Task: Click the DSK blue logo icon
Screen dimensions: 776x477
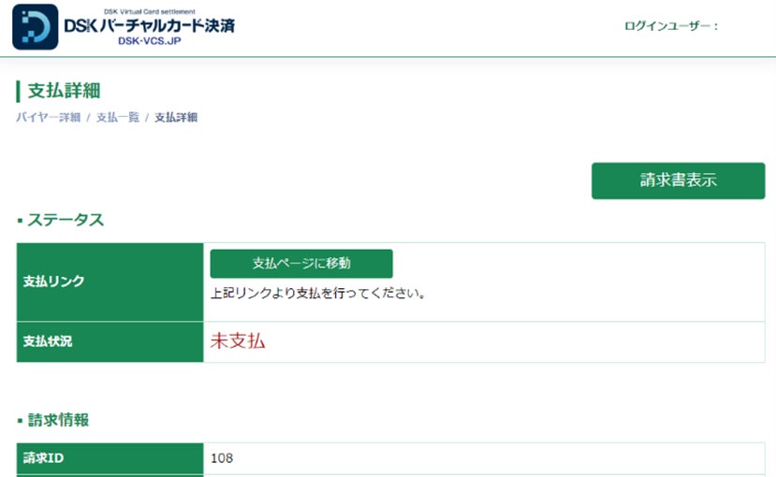Action: pyautogui.click(x=35, y=27)
